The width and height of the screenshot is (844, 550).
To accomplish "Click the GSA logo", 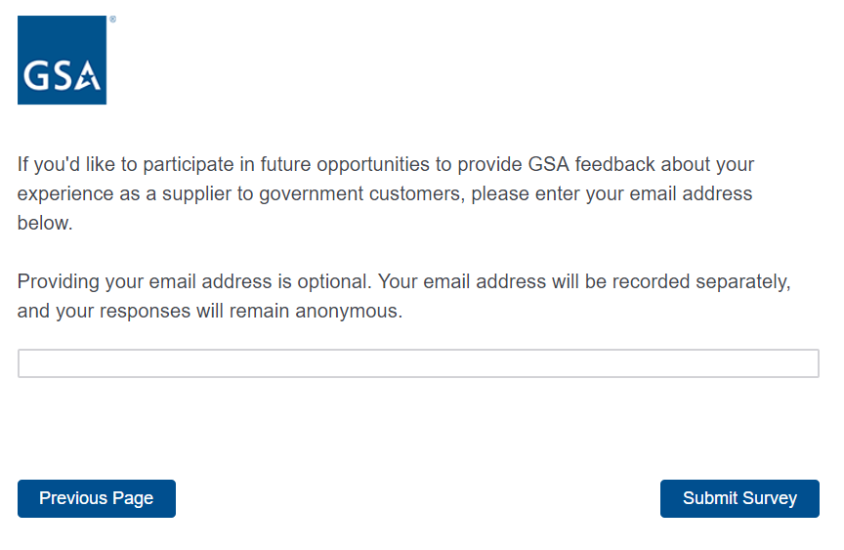I will (62, 60).
